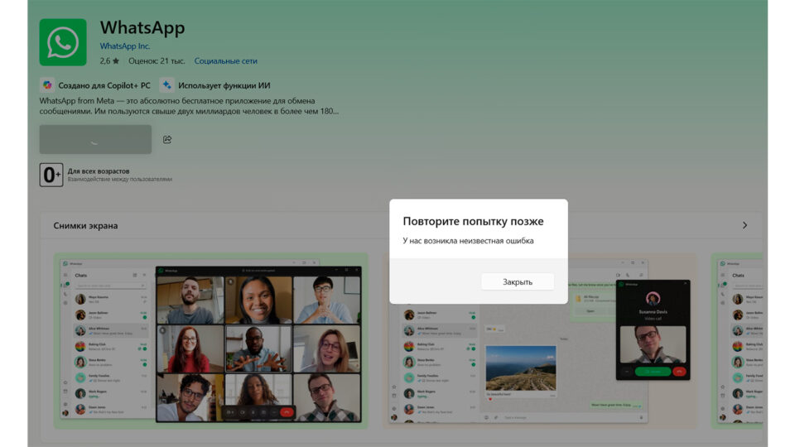Viewport: 795px width, 447px height.
Task: Click the AI features sparkle icon
Action: pyautogui.click(x=166, y=85)
